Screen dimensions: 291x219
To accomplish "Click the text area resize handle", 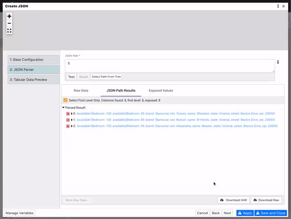I will 274,71.
